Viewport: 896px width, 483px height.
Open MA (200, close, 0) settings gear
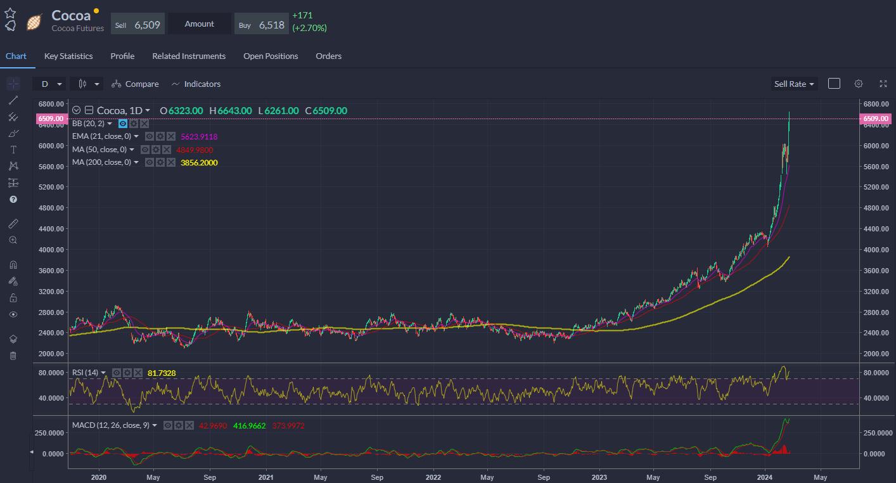[x=160, y=162]
